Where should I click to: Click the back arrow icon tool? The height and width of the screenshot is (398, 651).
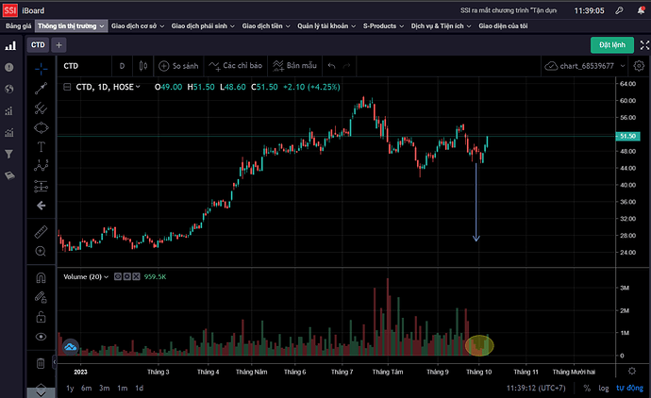point(41,206)
